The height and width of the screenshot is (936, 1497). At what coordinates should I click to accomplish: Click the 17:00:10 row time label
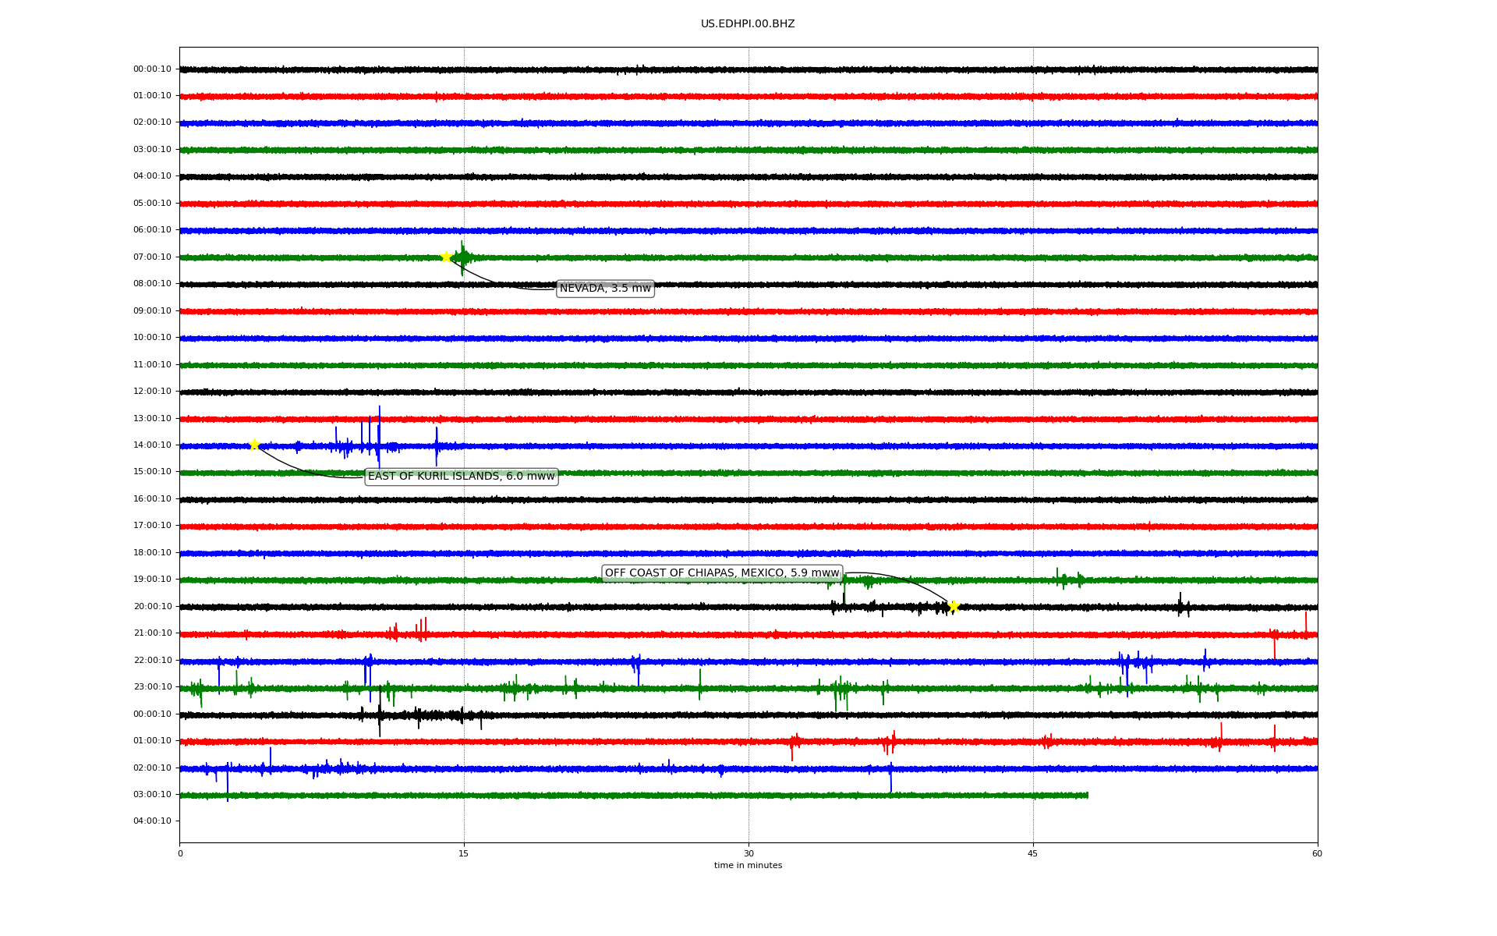pyautogui.click(x=152, y=526)
